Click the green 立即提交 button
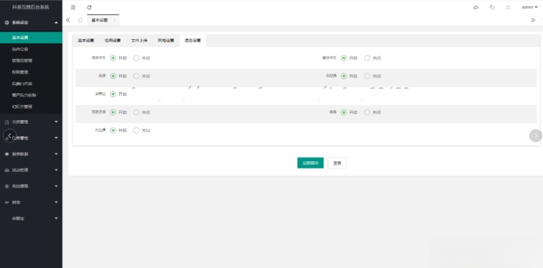 click(310, 163)
